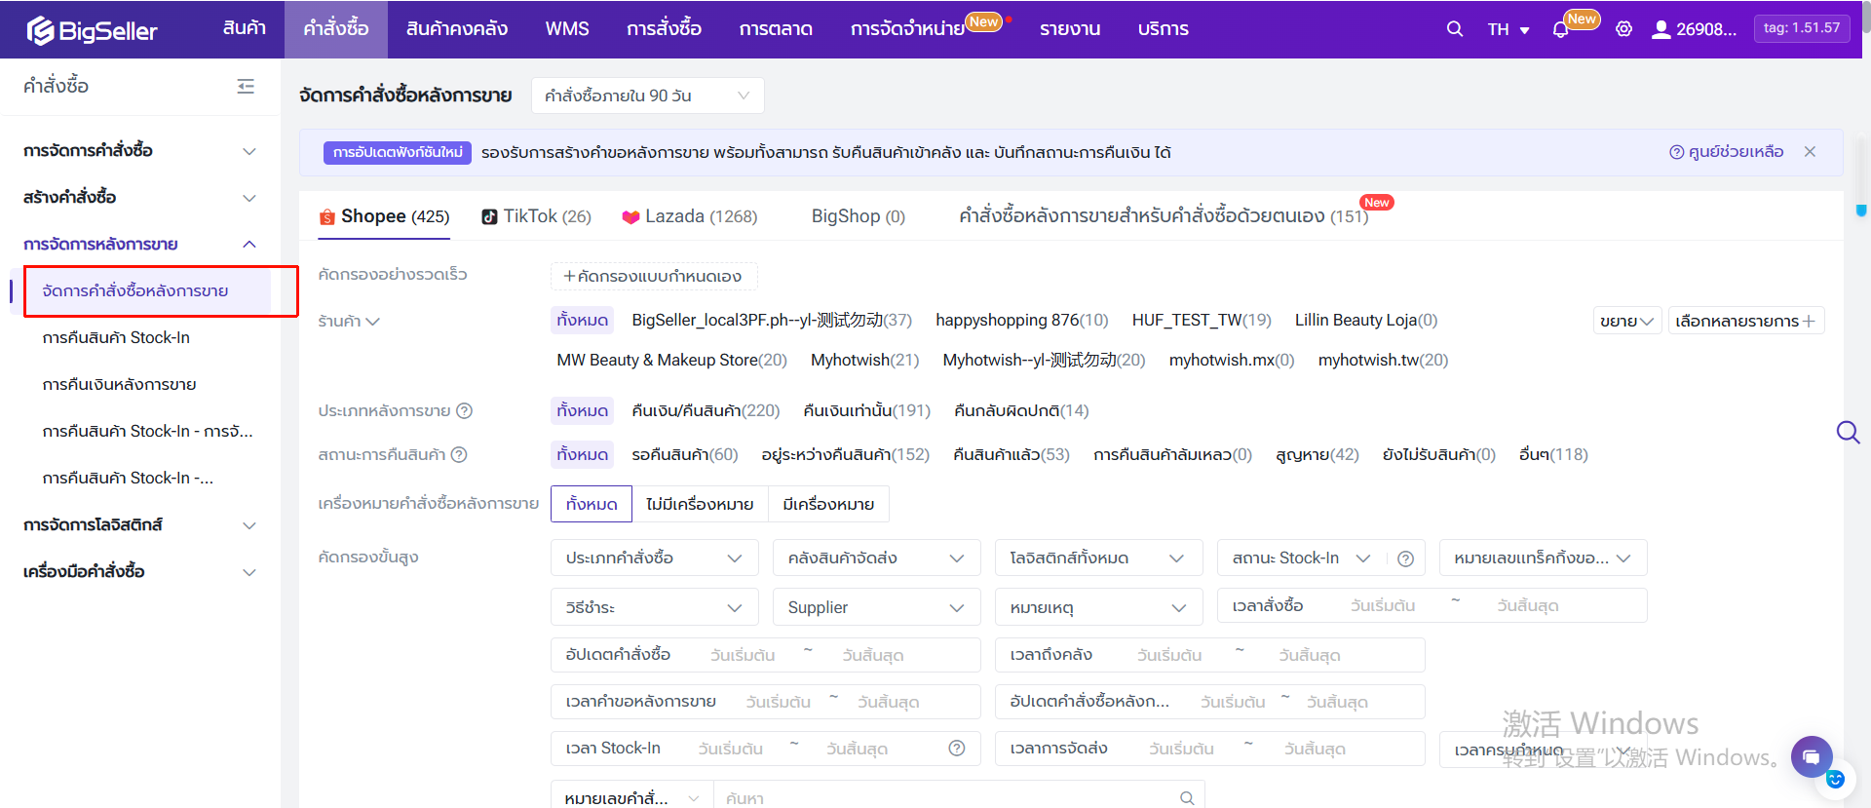Select the 'ไม่มีเครื่องหมาย' mark filter

click(x=700, y=504)
